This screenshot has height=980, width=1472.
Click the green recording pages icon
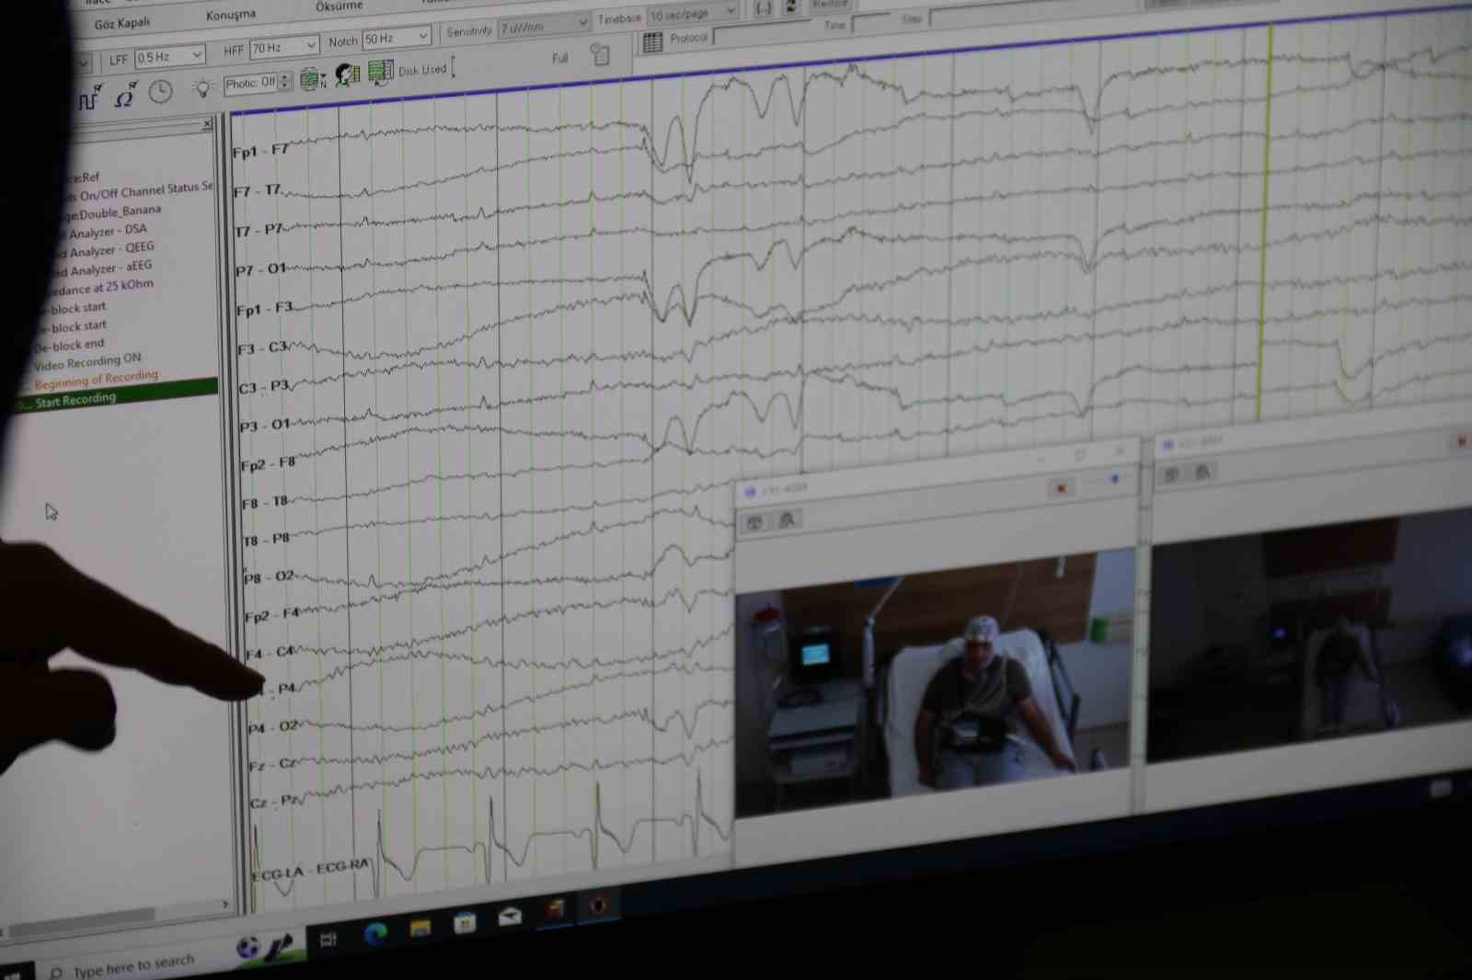click(x=380, y=72)
